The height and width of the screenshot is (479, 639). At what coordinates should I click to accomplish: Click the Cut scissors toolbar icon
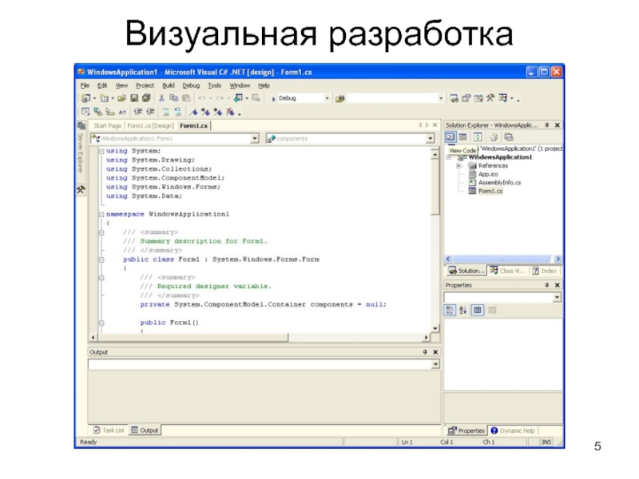click(161, 98)
